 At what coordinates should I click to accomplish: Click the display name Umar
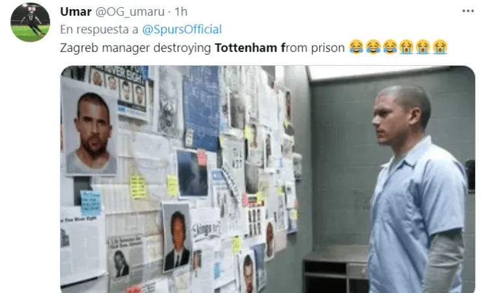tap(76, 12)
